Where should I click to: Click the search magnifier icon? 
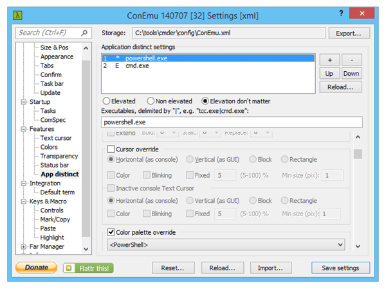point(84,33)
